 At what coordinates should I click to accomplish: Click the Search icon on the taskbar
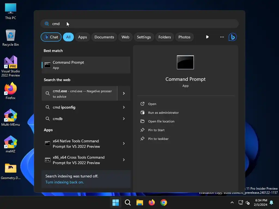point(128,202)
